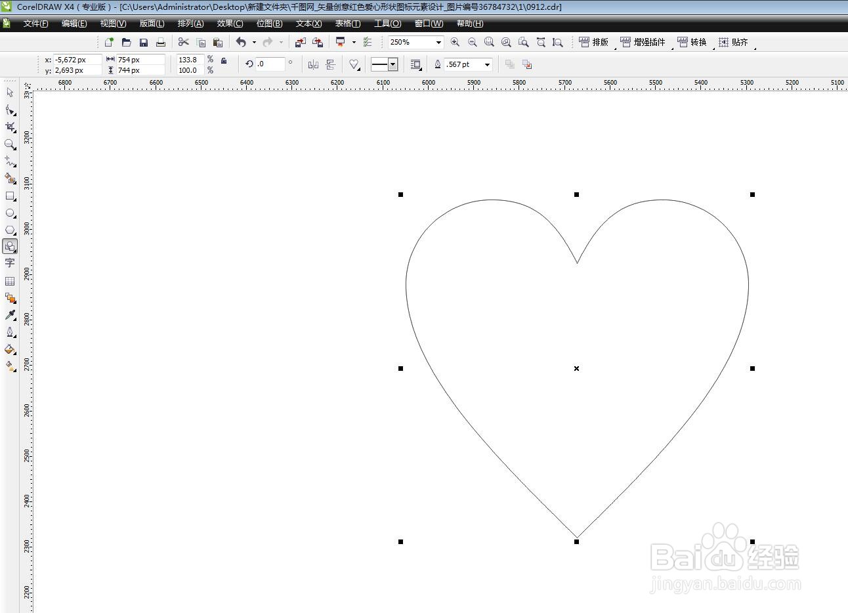Select the Outline pen tool
The image size is (848, 613).
[x=10, y=332]
